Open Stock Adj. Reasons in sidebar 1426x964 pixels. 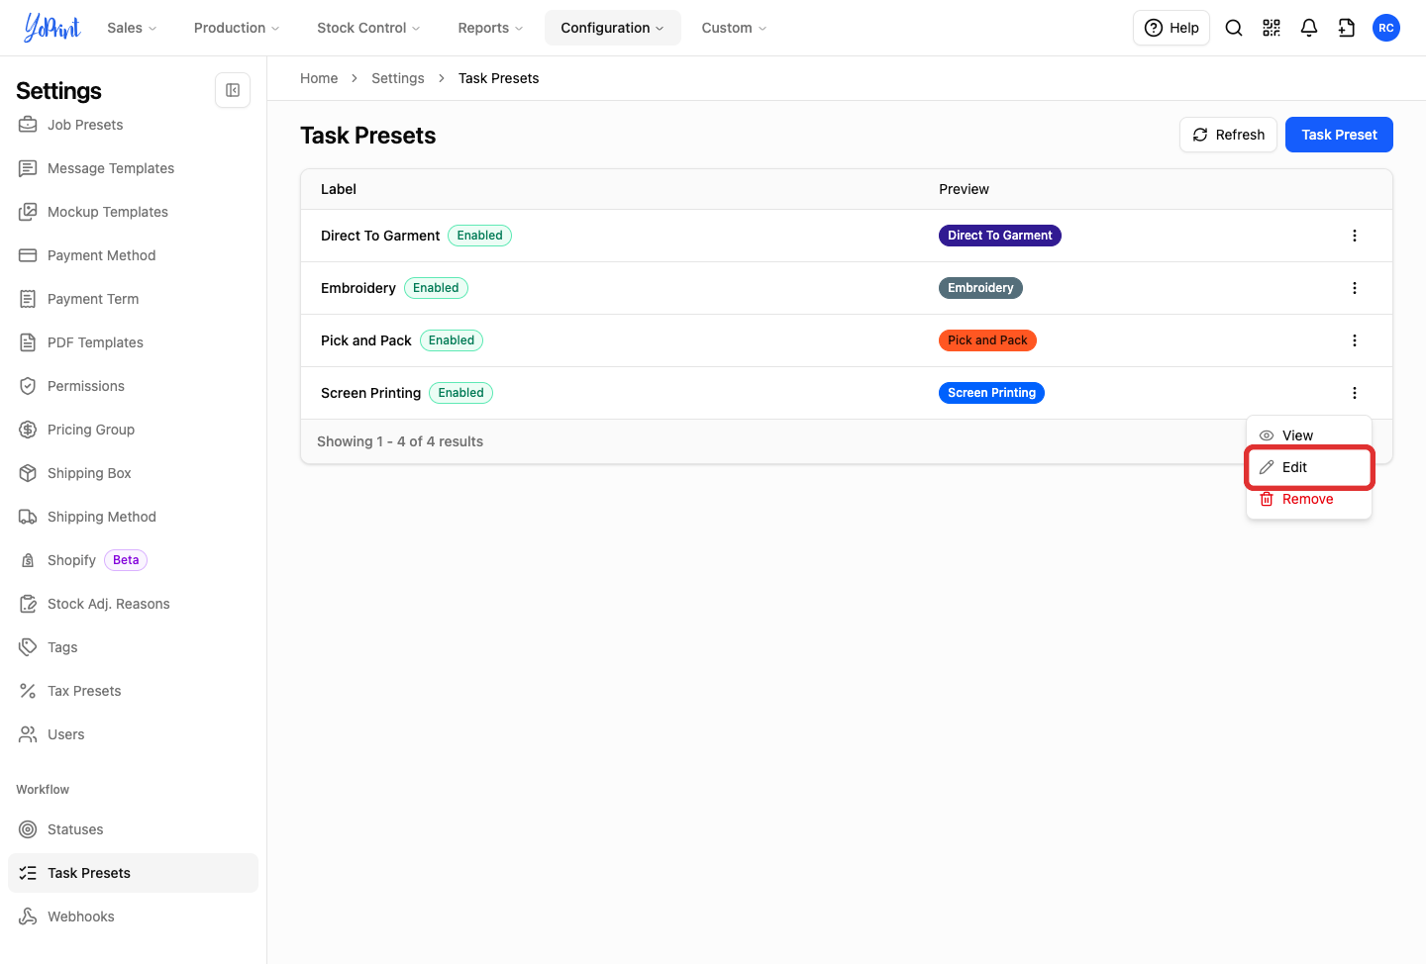pyautogui.click(x=133, y=604)
